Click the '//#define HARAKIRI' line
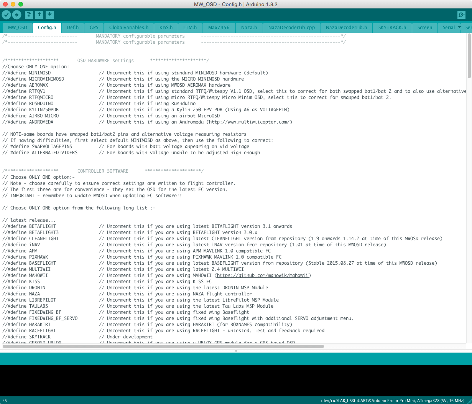472x404 pixels. tap(147, 325)
